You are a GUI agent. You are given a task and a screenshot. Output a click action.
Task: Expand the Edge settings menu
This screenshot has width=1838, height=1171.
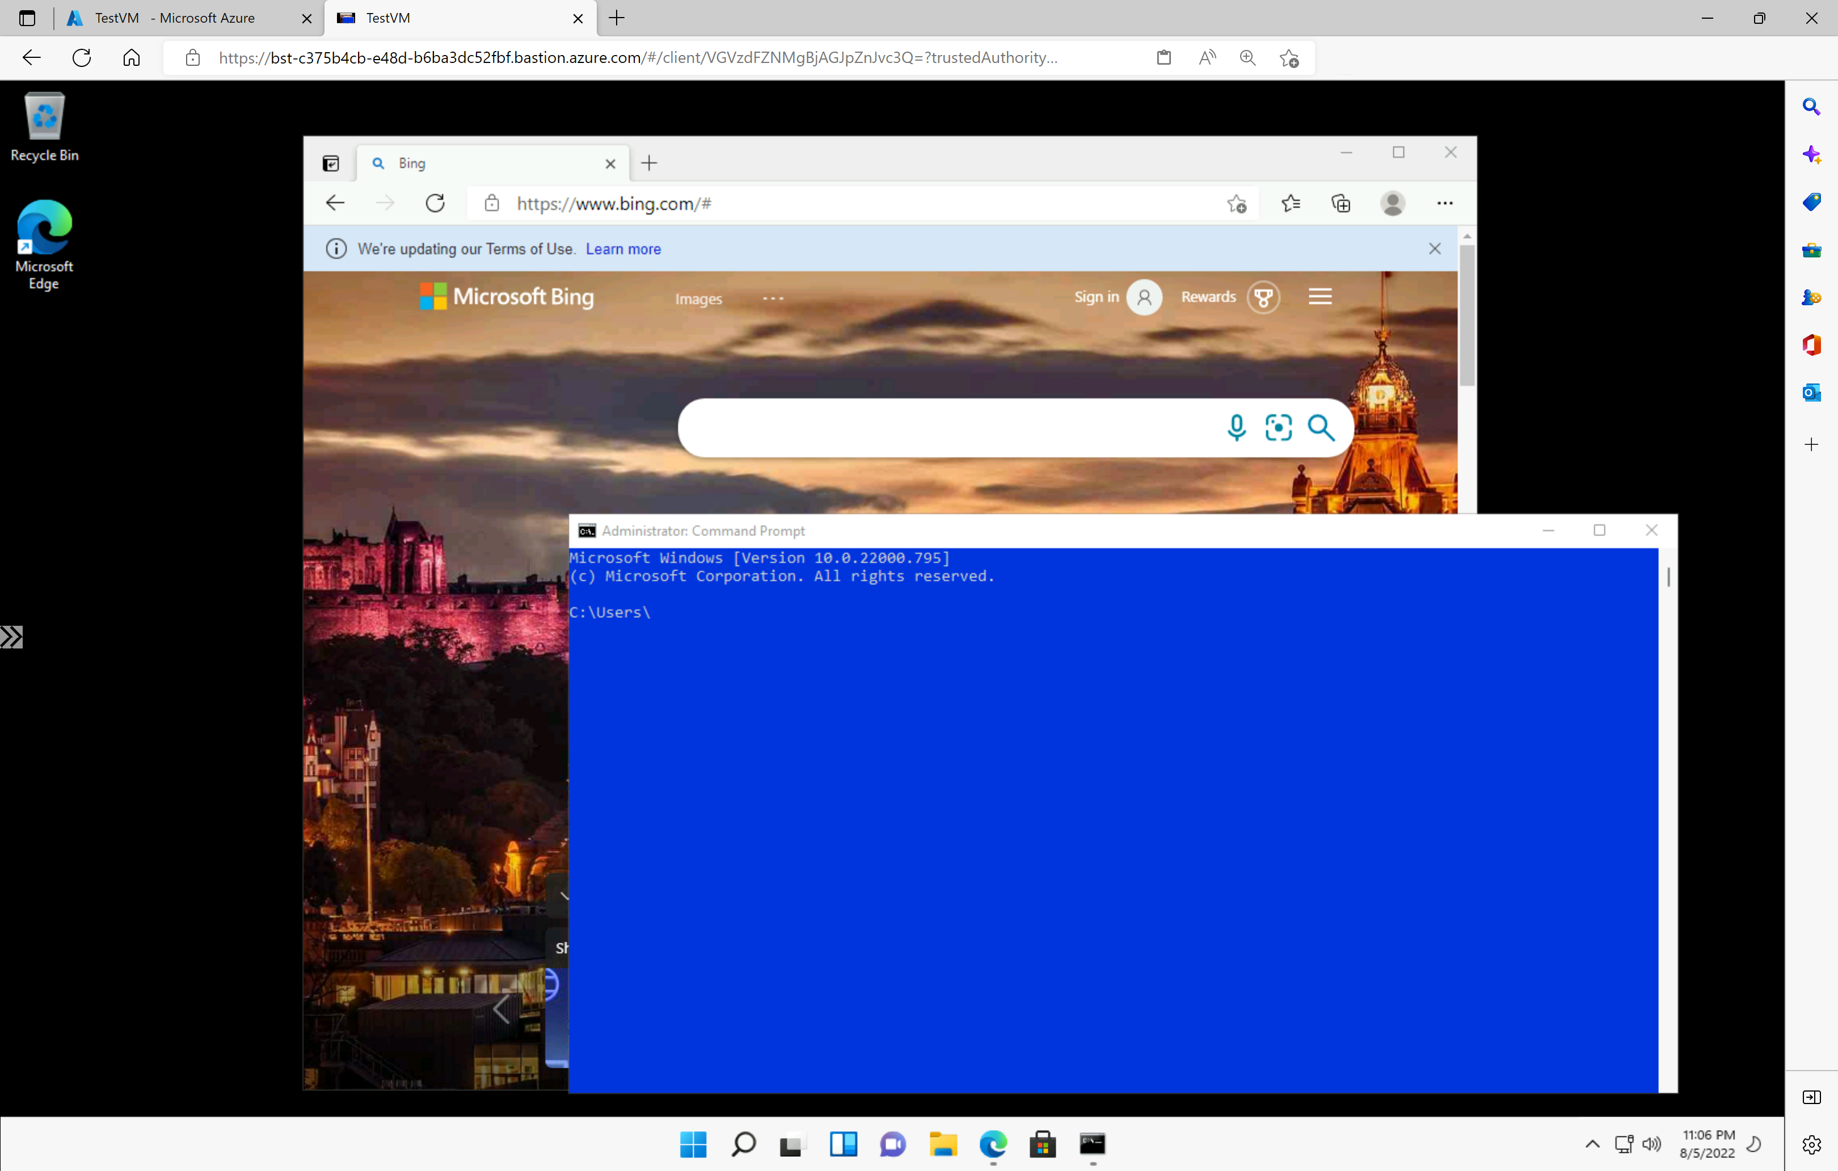pos(1444,204)
